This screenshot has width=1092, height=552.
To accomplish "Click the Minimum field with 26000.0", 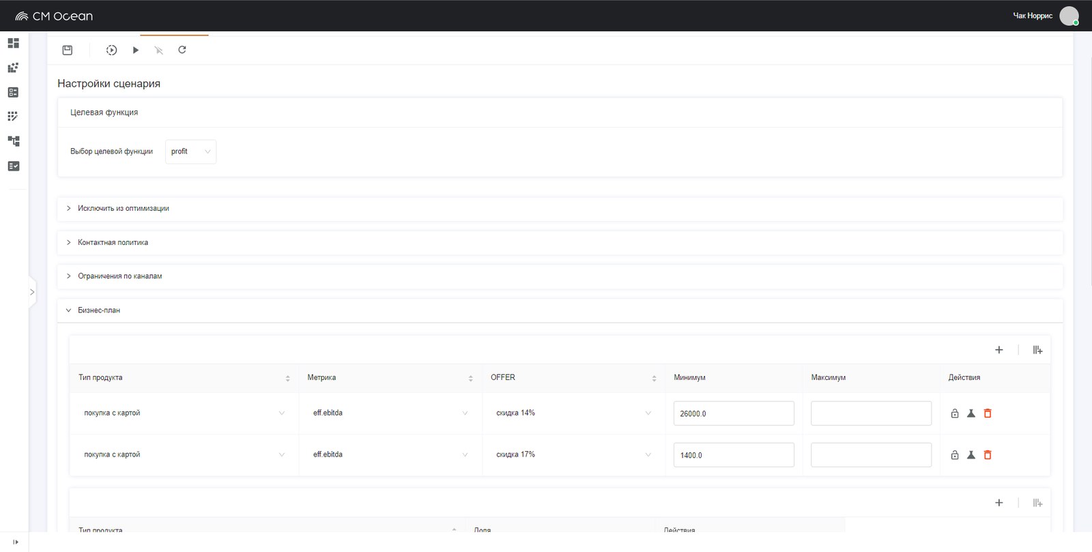I will point(734,413).
